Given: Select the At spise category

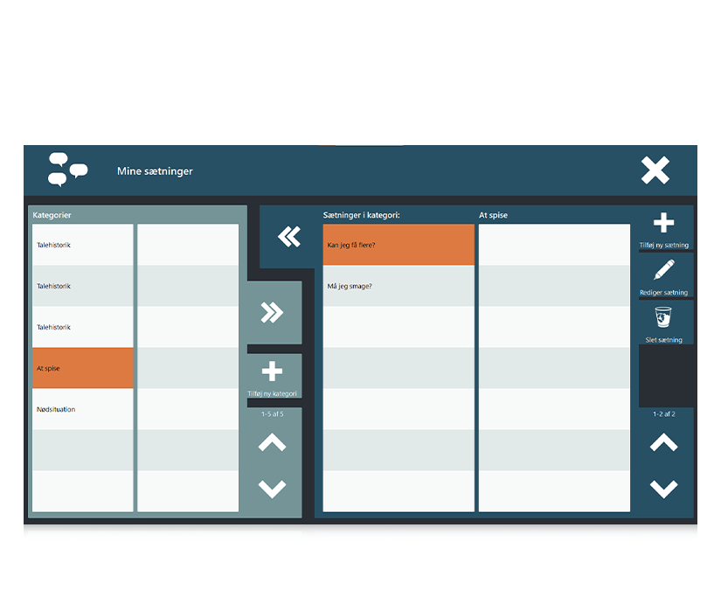Looking at the screenshot, I should pyautogui.click(x=83, y=368).
